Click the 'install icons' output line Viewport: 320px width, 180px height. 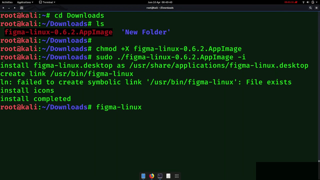(27, 90)
